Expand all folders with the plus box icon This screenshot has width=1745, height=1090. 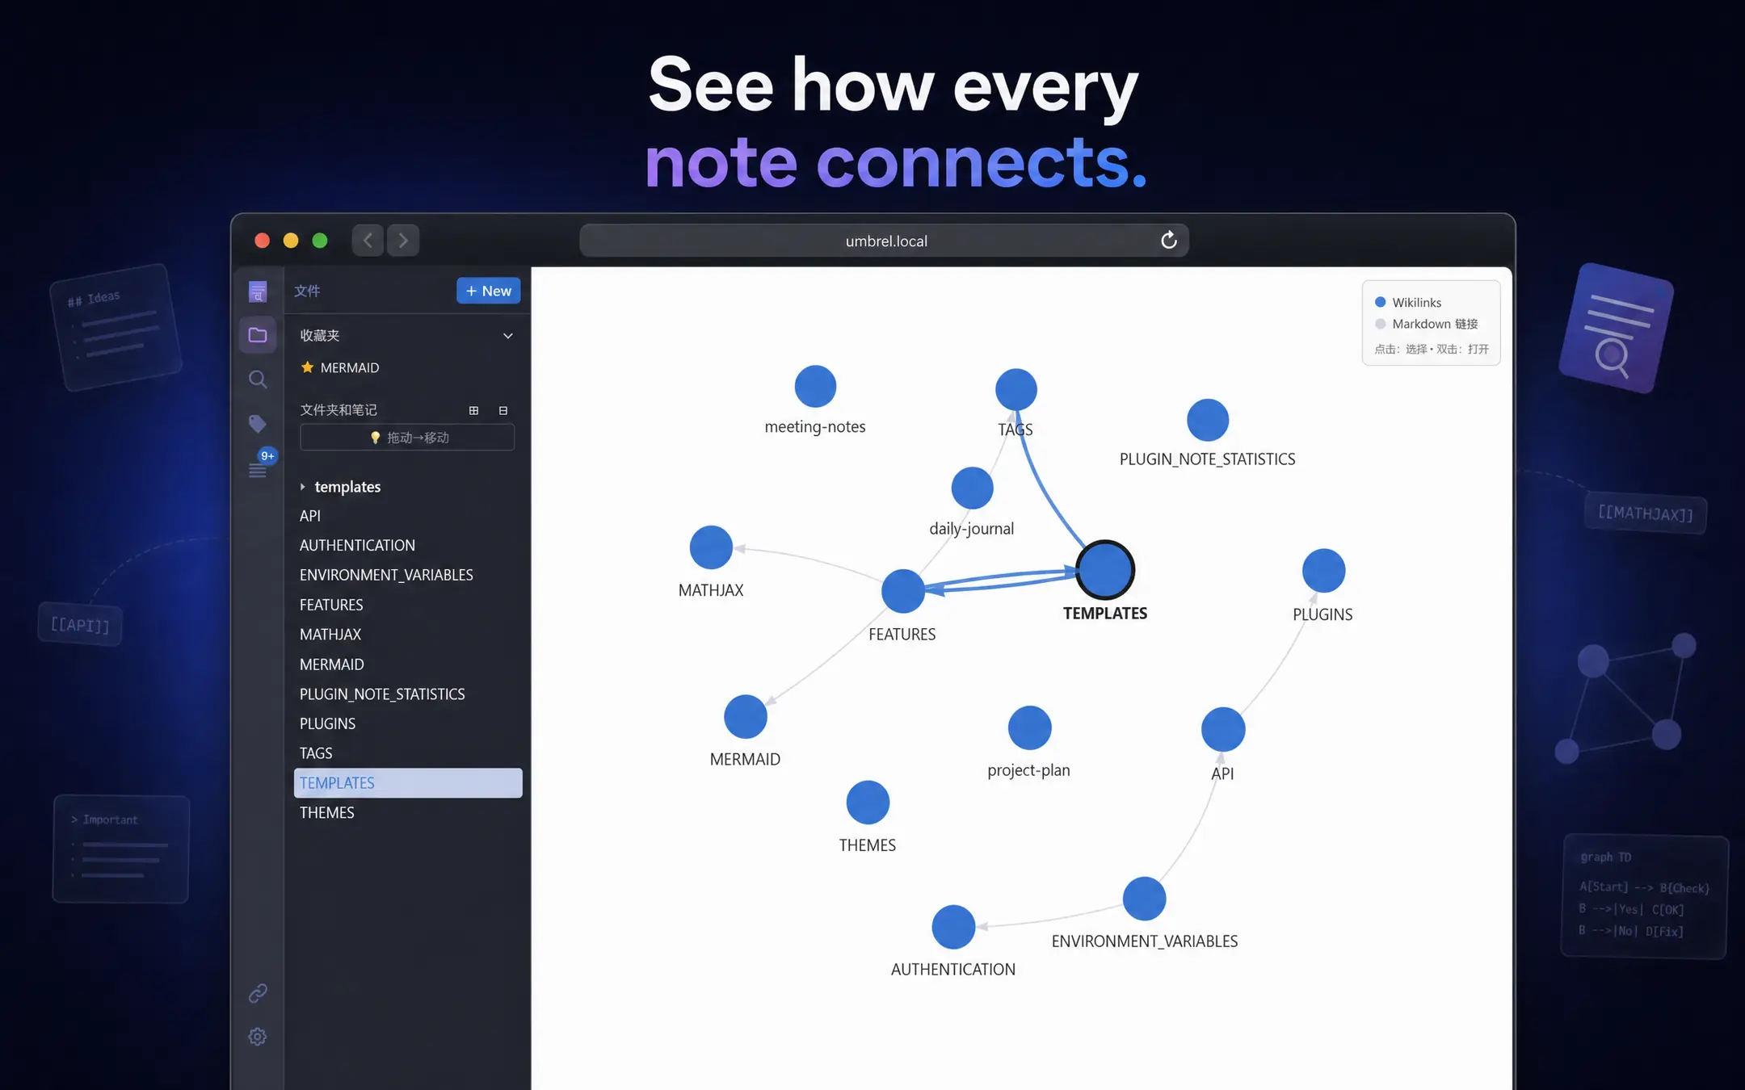[x=473, y=410]
